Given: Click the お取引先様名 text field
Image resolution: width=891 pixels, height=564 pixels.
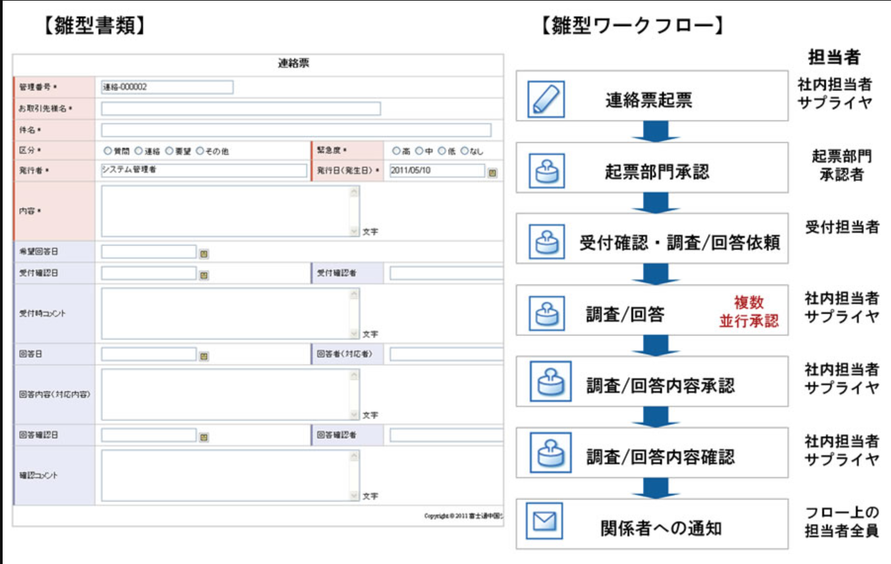Looking at the screenshot, I should point(241,109).
